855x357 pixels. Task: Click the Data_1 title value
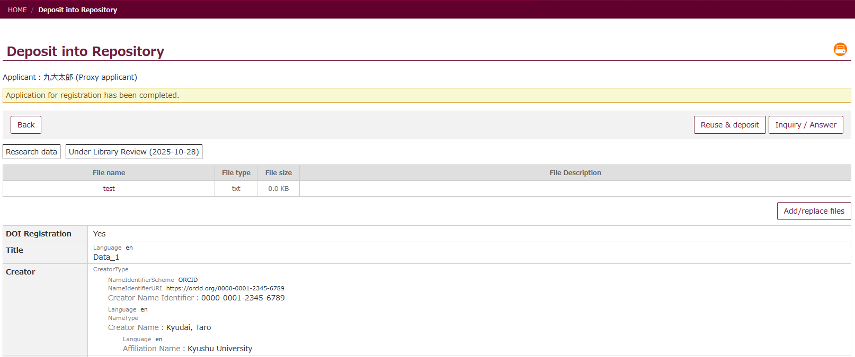[x=106, y=257]
